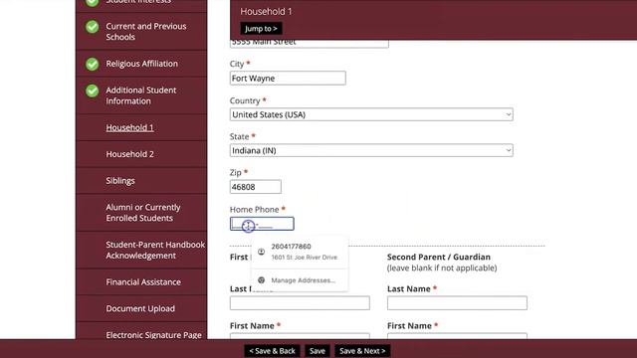The image size is (637, 358).
Task: Click profile icon in autofill suggestion
Action: (x=261, y=252)
